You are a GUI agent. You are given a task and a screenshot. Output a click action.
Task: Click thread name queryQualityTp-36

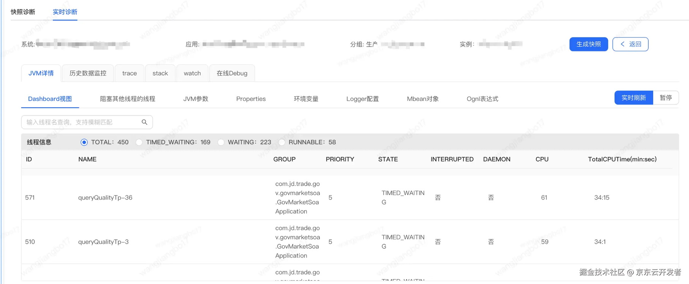tap(105, 198)
